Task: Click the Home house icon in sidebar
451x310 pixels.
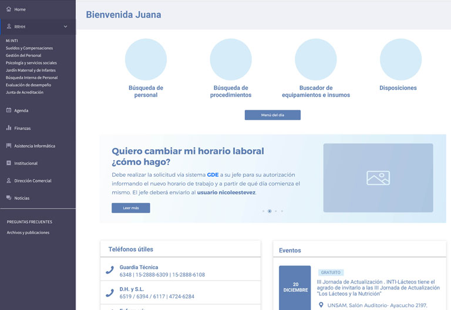Action: pyautogui.click(x=9, y=9)
